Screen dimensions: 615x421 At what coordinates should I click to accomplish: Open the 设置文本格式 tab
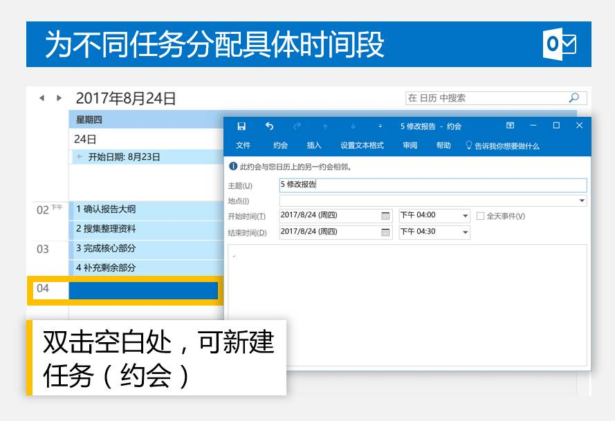tap(362, 145)
